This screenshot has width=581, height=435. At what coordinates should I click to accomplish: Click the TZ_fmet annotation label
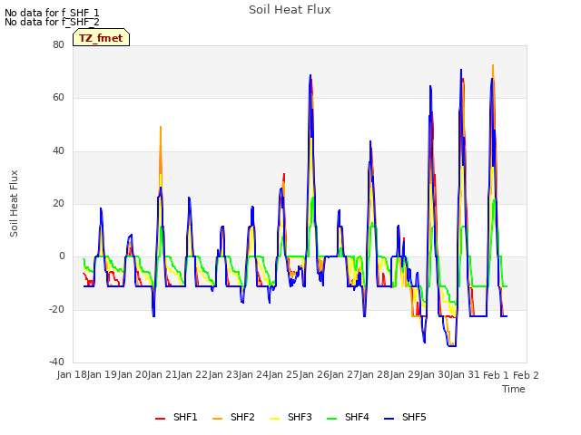101,38
